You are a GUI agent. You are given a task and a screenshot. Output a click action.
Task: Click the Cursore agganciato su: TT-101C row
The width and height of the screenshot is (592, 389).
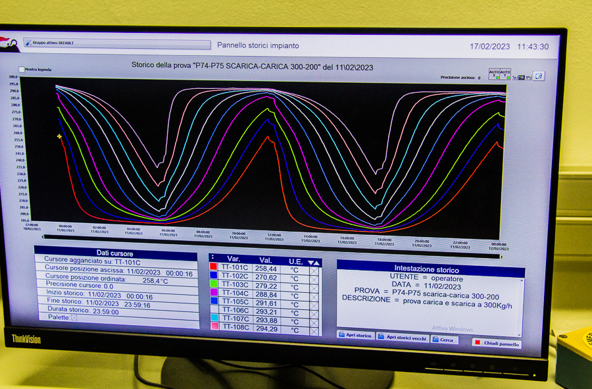(116, 261)
